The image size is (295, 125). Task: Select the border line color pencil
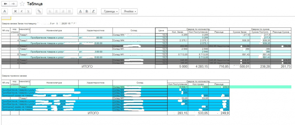coord(93,12)
